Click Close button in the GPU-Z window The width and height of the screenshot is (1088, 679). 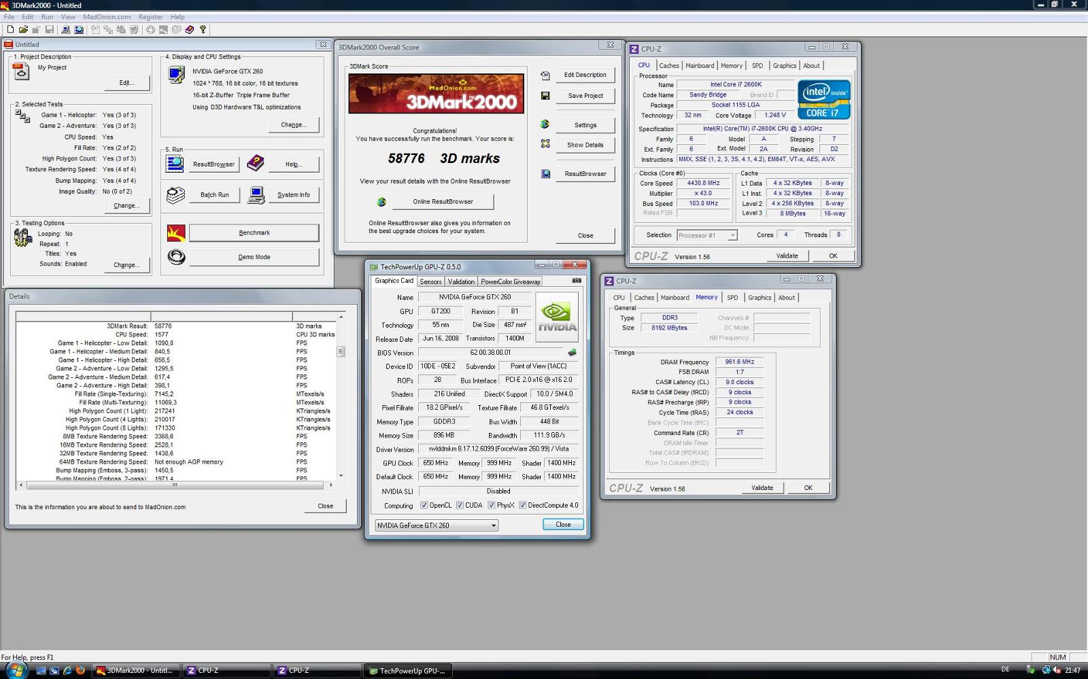[563, 525]
